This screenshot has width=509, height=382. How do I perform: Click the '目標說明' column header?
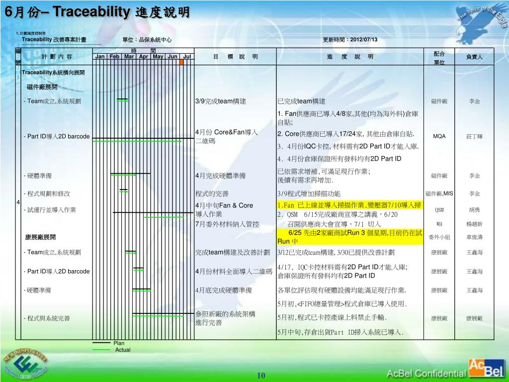[x=235, y=57]
